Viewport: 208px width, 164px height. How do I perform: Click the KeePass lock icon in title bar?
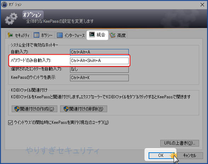pos(4,5)
